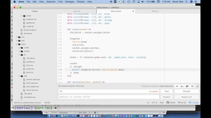Click the UTF-8 encoding in the status bar
The width and height of the screenshot is (211, 118).
[x=154, y=103]
